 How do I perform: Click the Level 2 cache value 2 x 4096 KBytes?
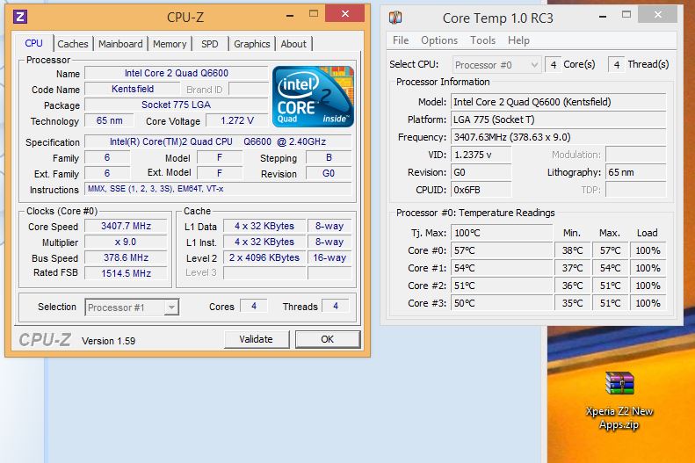264,258
